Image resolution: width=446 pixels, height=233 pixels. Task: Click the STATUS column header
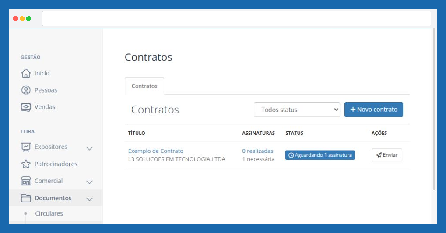point(295,133)
